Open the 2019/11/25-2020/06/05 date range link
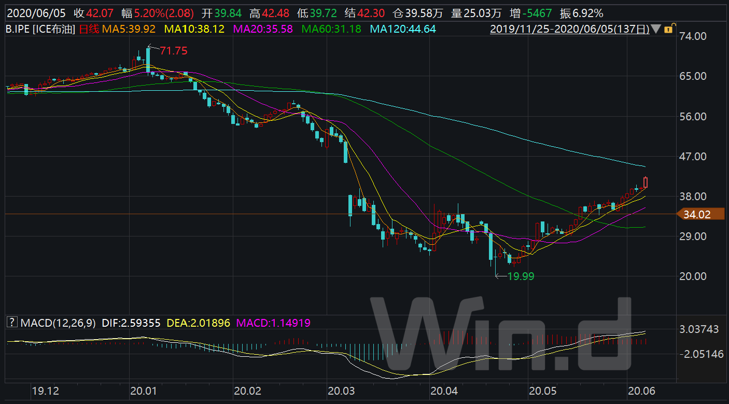This screenshot has height=404, width=729. tap(570, 30)
